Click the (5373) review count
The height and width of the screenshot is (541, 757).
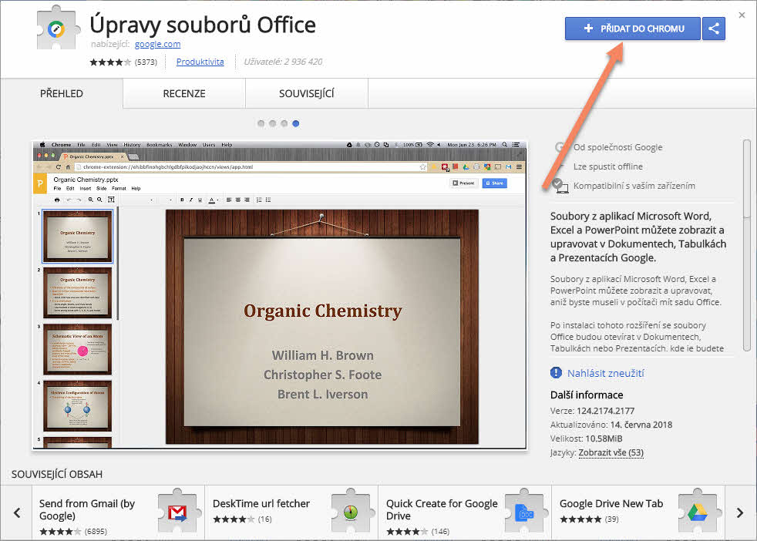(146, 62)
